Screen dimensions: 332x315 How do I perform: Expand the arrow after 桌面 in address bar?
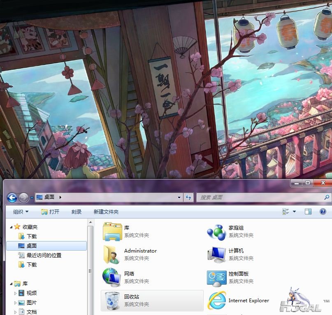pyautogui.click(x=60, y=197)
